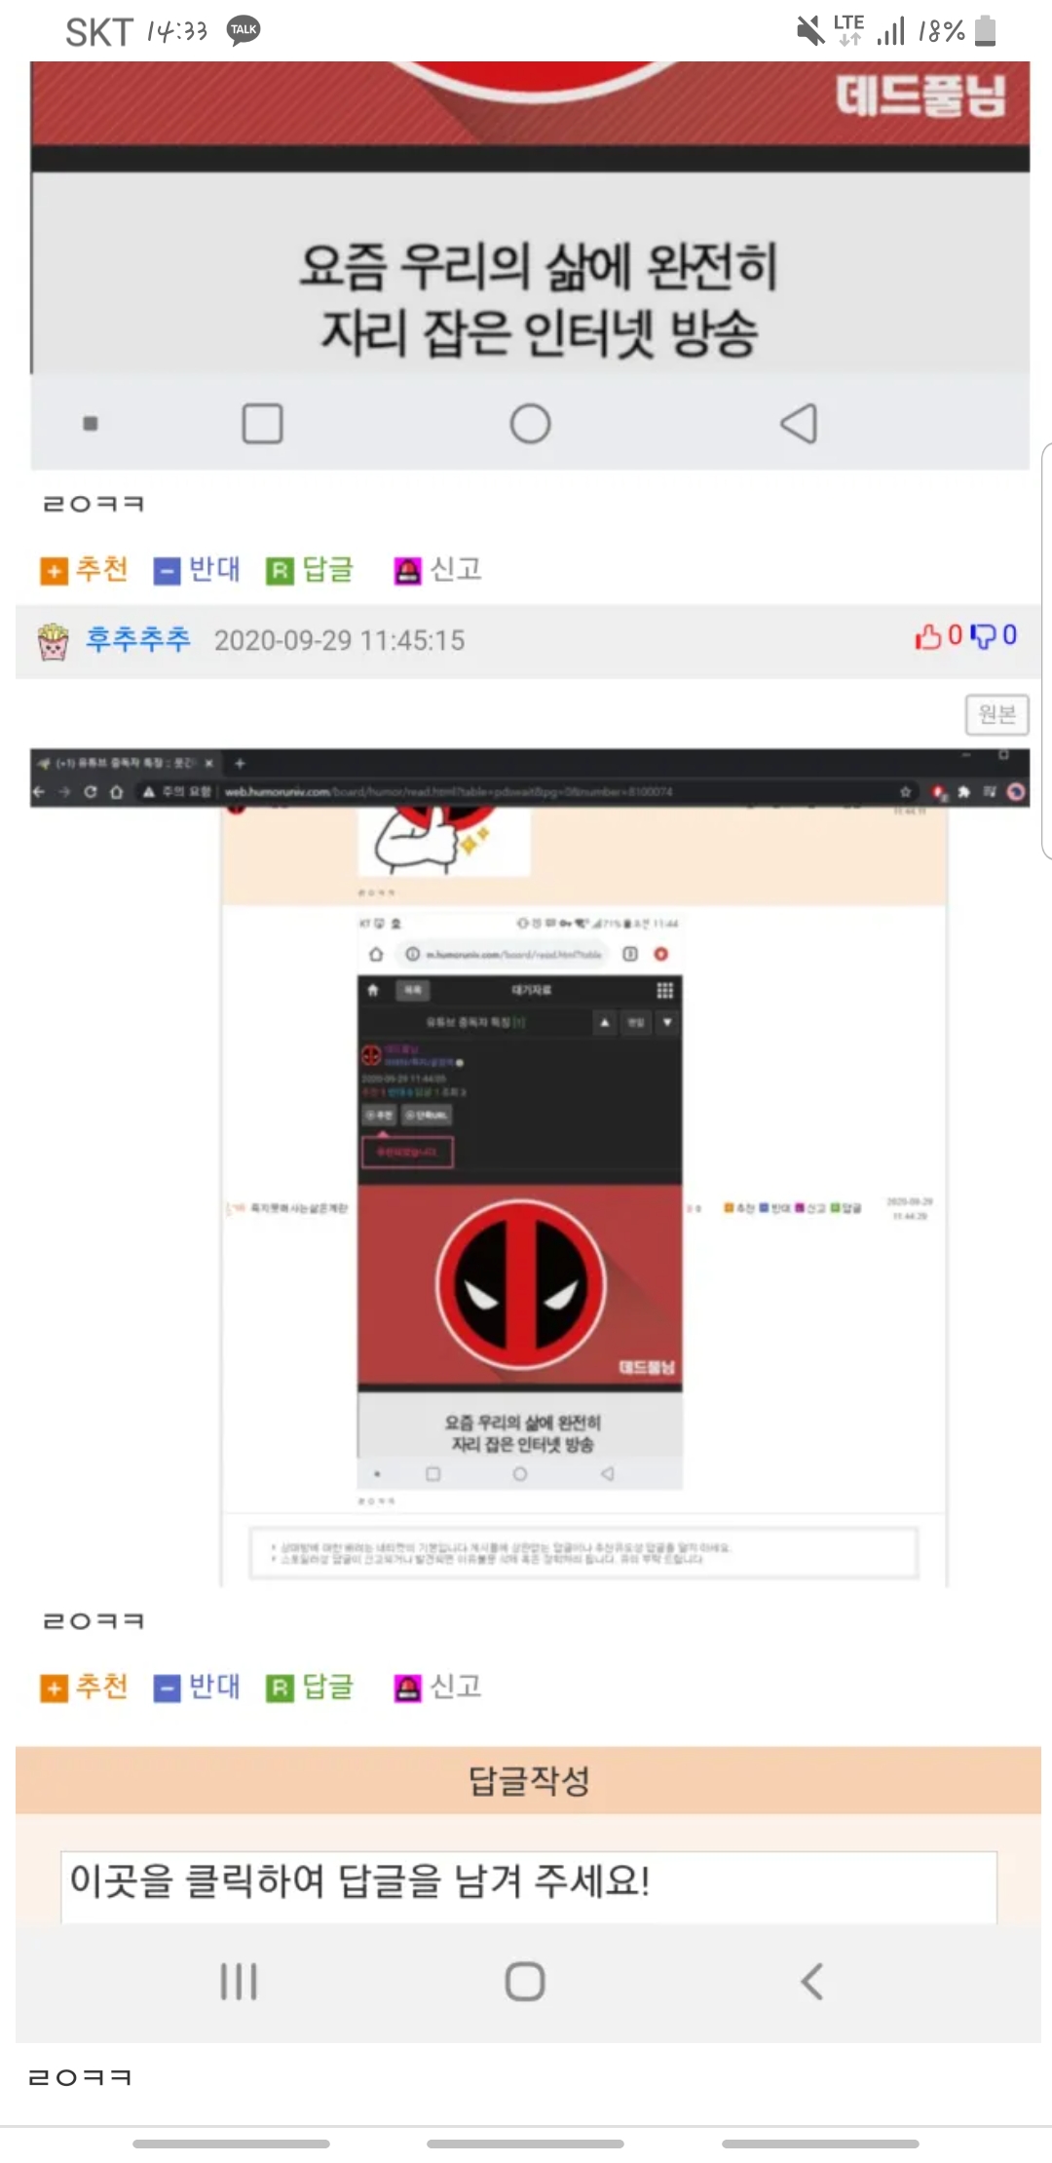Image resolution: width=1052 pixels, height=2163 pixels.
Task: Tap the three-line recent apps navigation button
Action: (x=239, y=1982)
